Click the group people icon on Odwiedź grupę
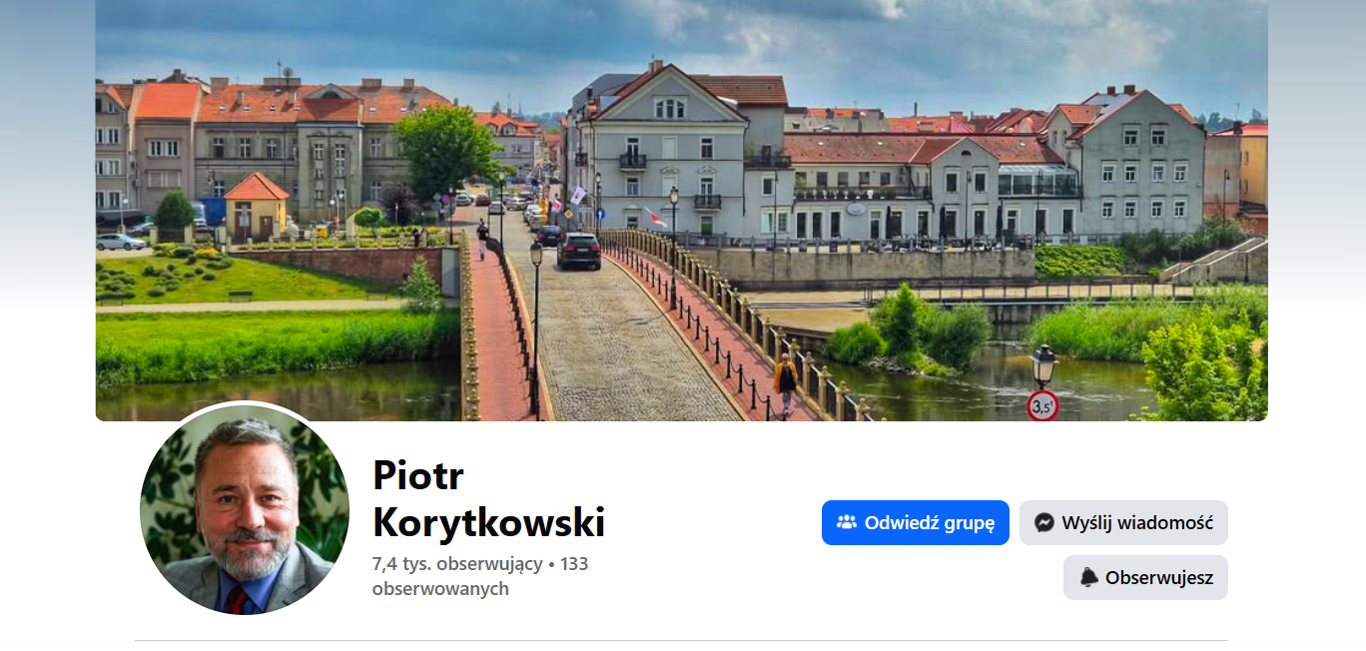 847,522
